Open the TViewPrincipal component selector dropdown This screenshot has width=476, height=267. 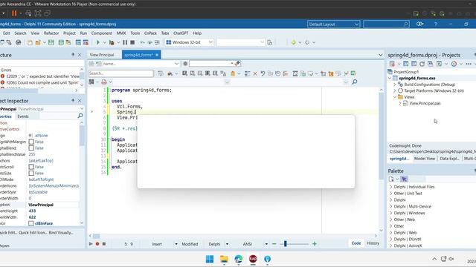coord(82,109)
